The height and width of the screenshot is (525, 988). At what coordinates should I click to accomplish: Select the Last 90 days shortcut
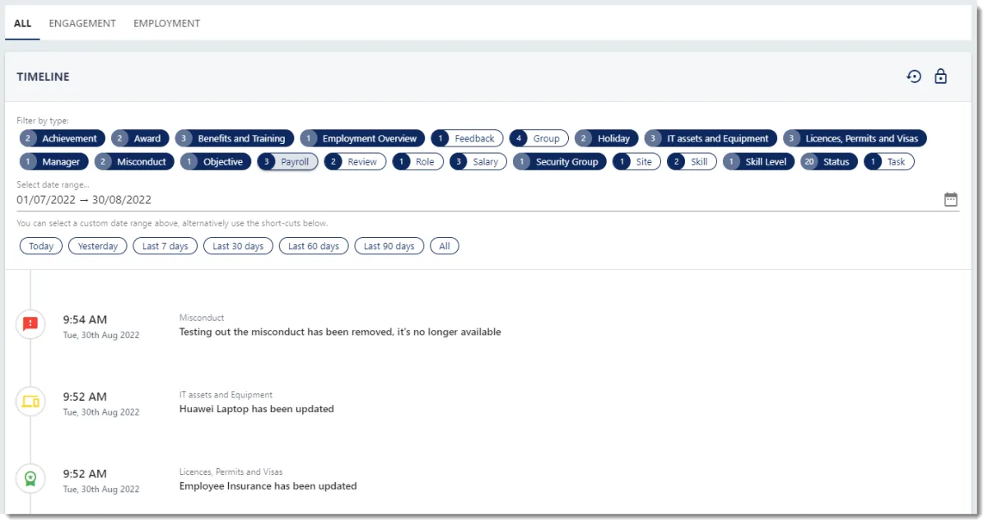389,245
